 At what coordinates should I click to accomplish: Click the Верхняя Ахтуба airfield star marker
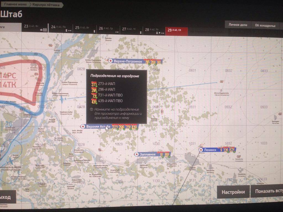(83, 126)
